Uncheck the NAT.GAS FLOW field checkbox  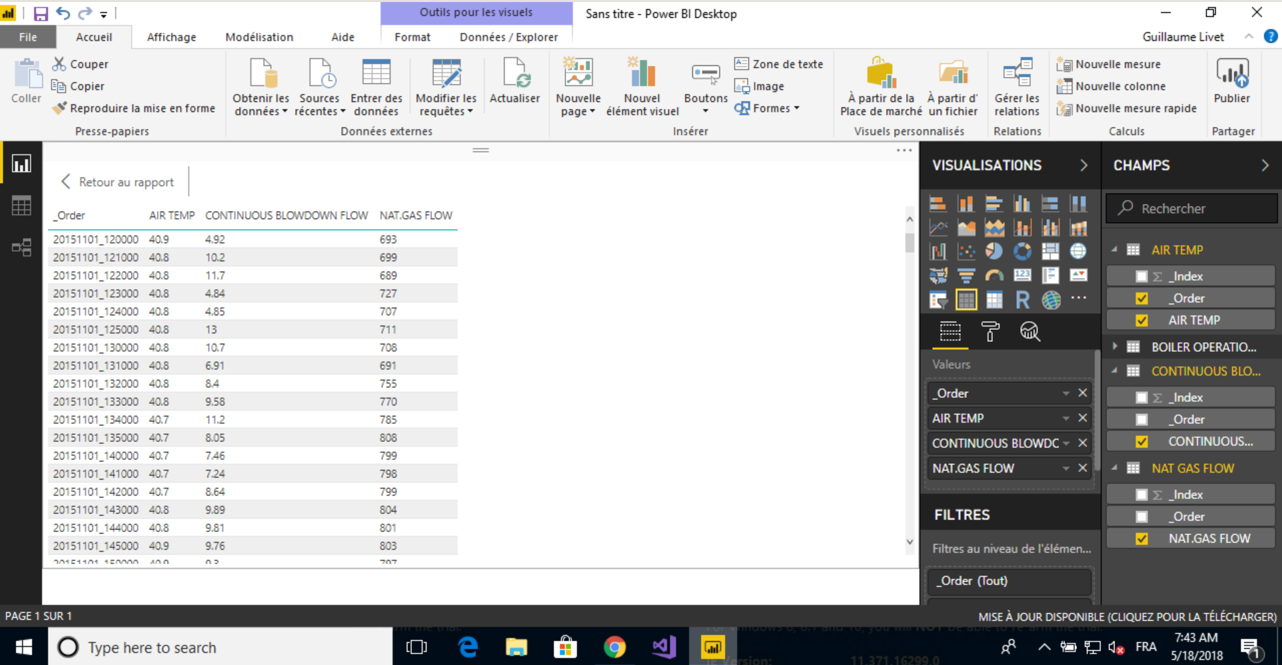[1142, 539]
